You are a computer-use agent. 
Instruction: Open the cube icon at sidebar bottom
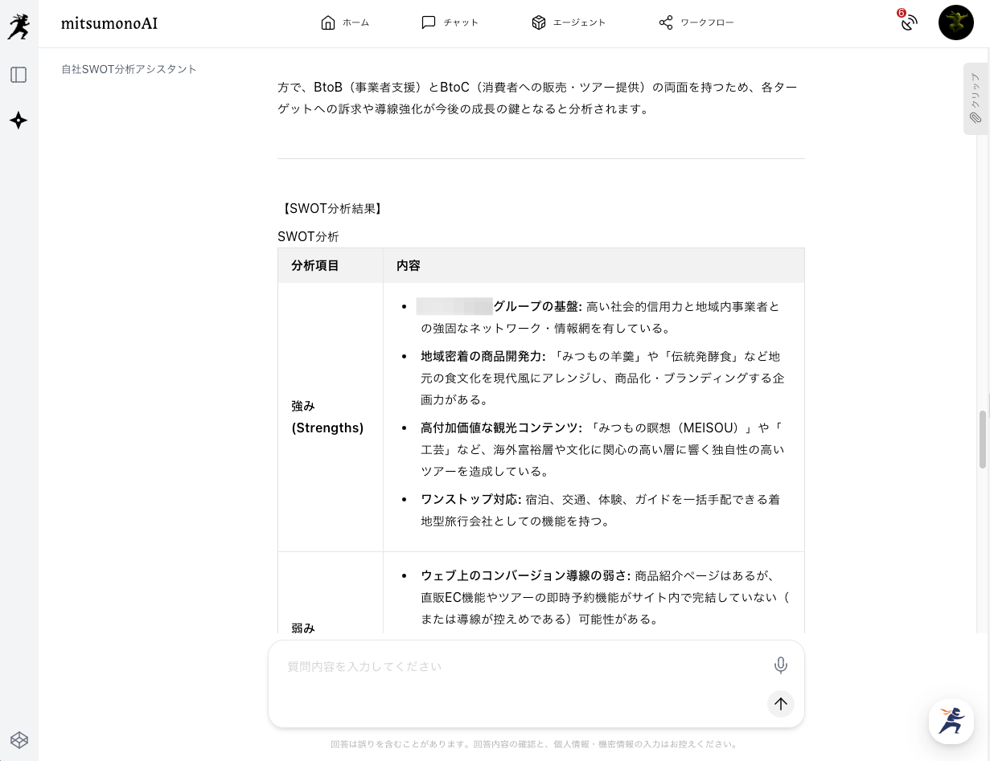(18, 739)
